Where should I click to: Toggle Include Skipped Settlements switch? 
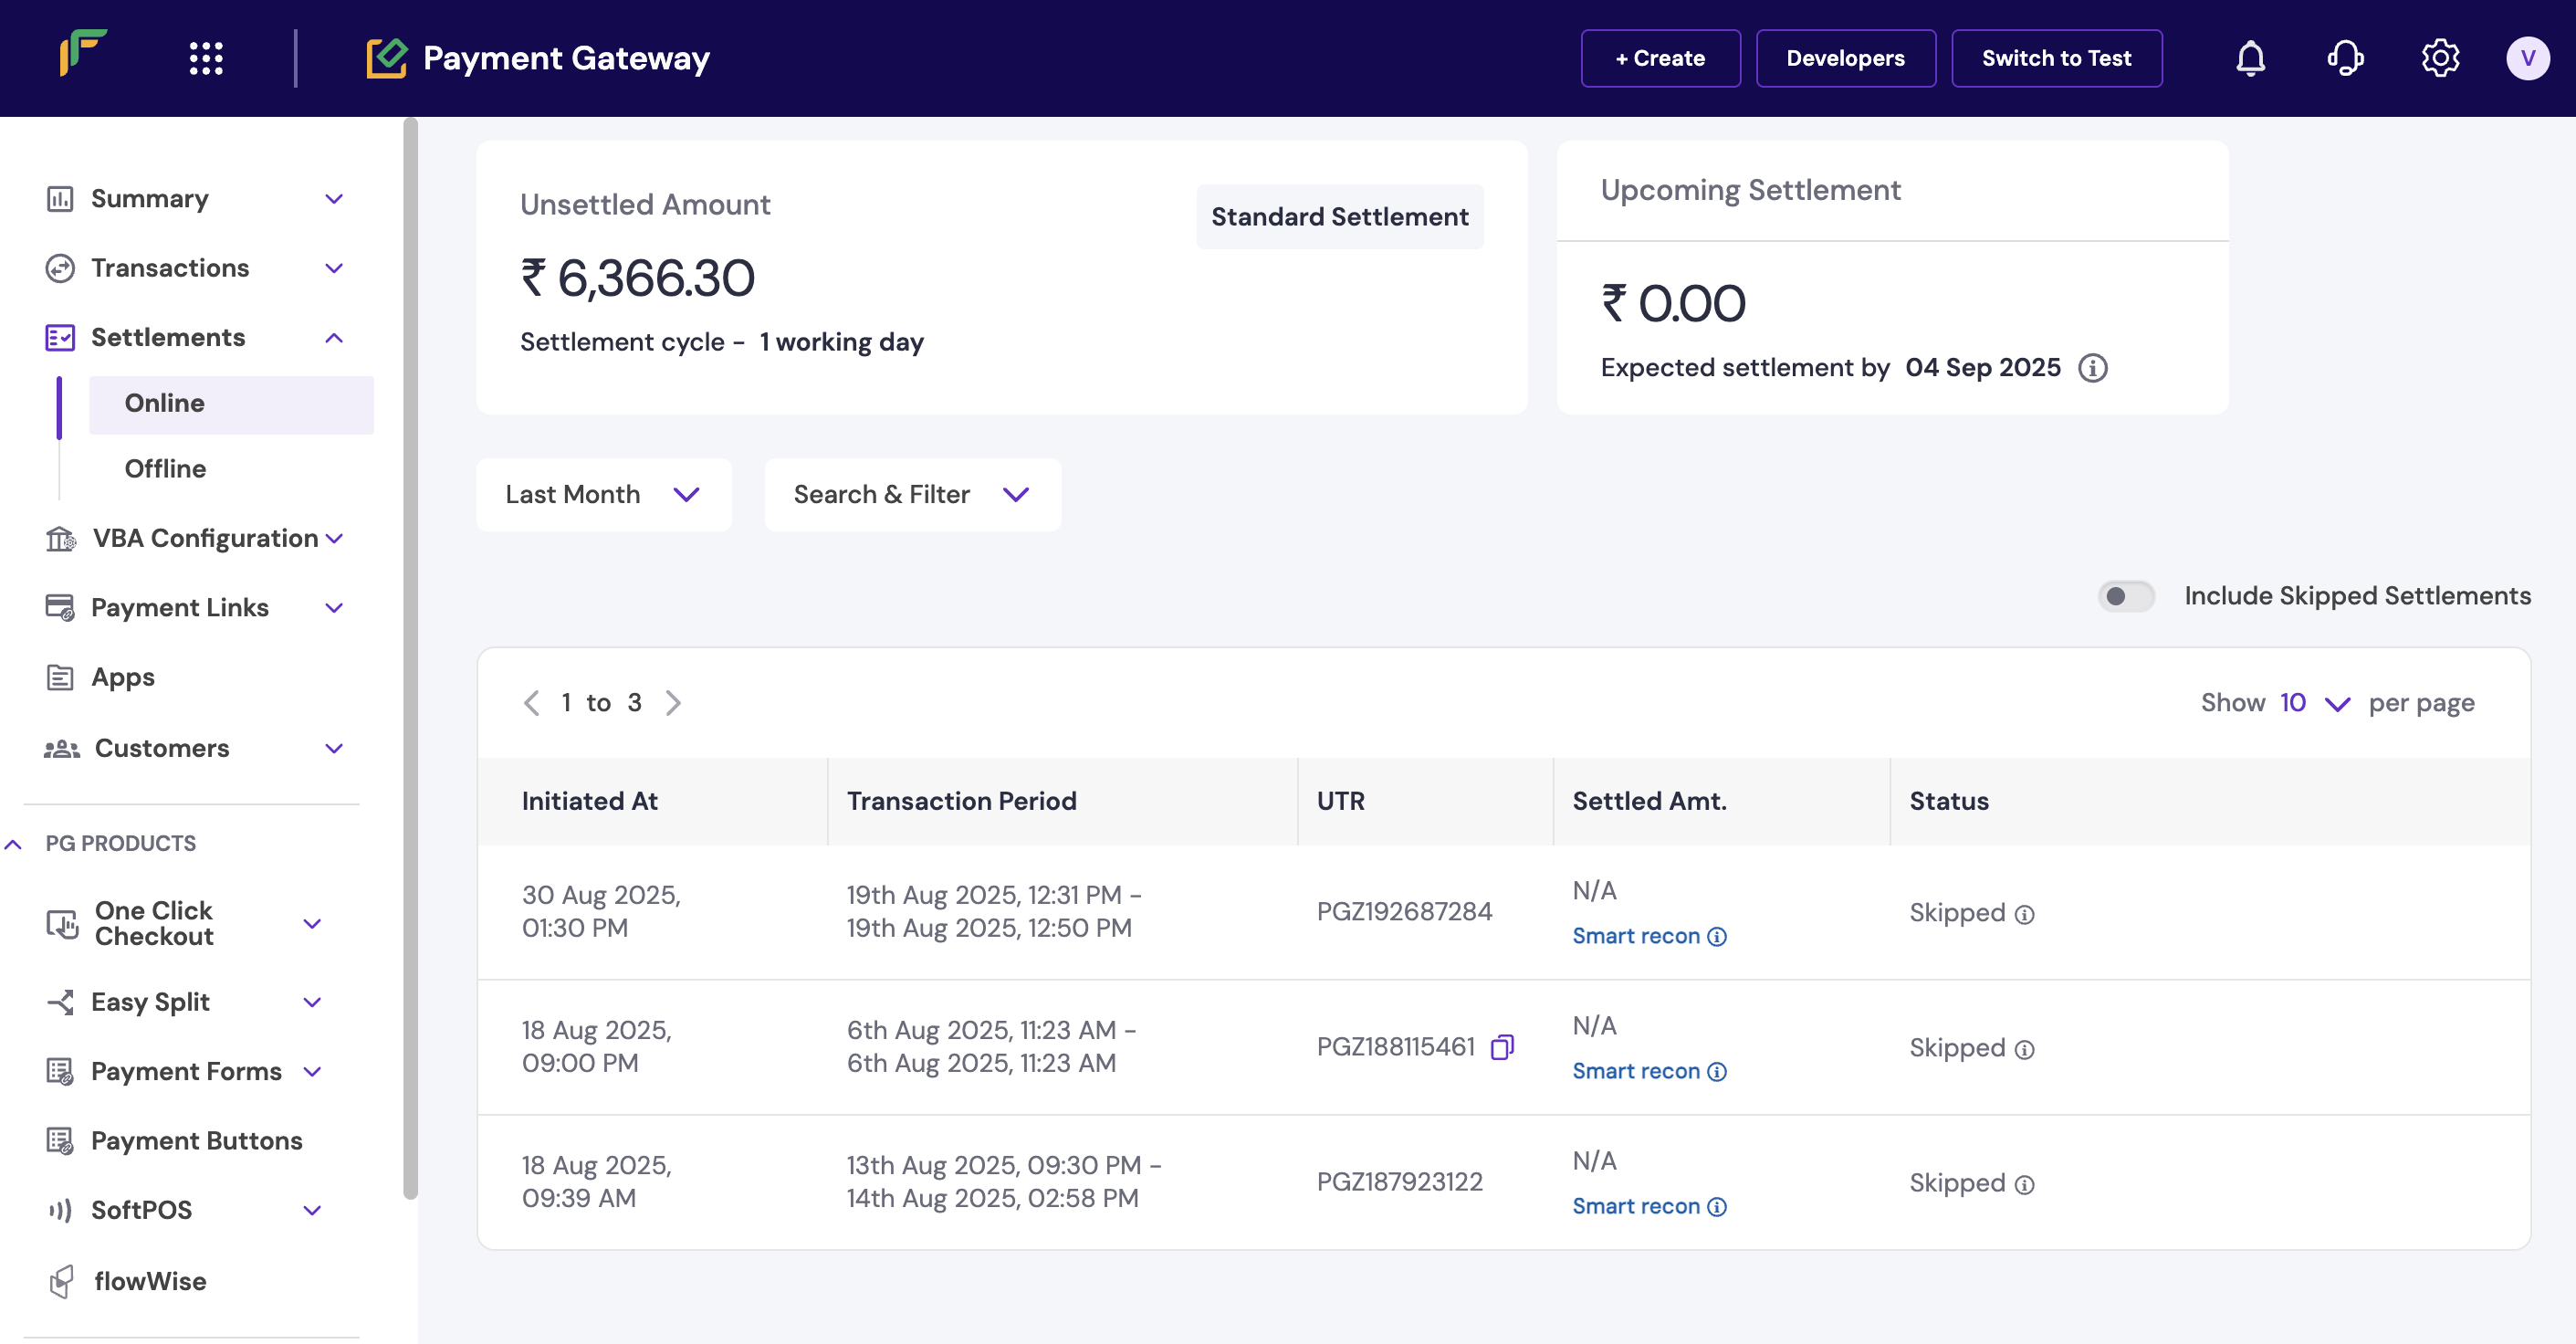point(2126,596)
